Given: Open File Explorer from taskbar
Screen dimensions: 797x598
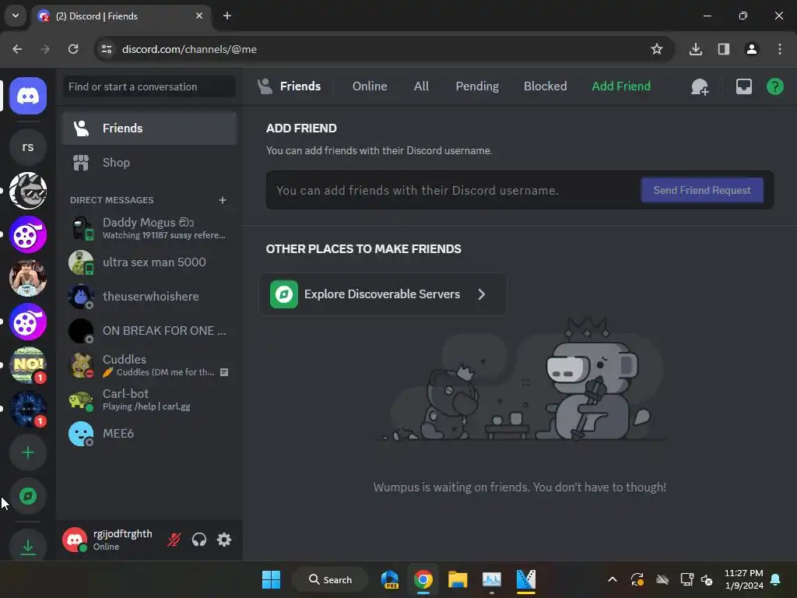Looking at the screenshot, I should [458, 579].
